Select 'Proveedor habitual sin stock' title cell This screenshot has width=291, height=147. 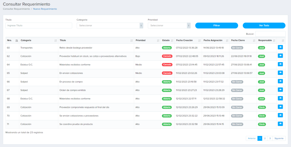tap(93, 56)
